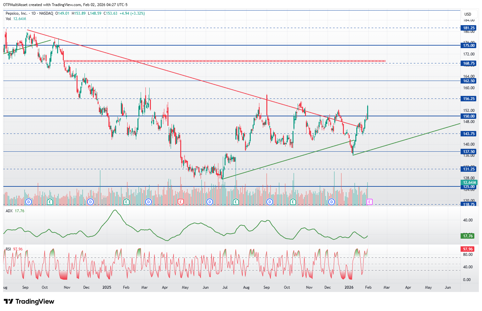482x311 pixels.
Task: Select the 17.76 ADX value axis label
Action: (x=468, y=236)
